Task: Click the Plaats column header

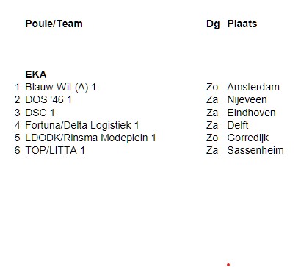Action: [x=242, y=24]
